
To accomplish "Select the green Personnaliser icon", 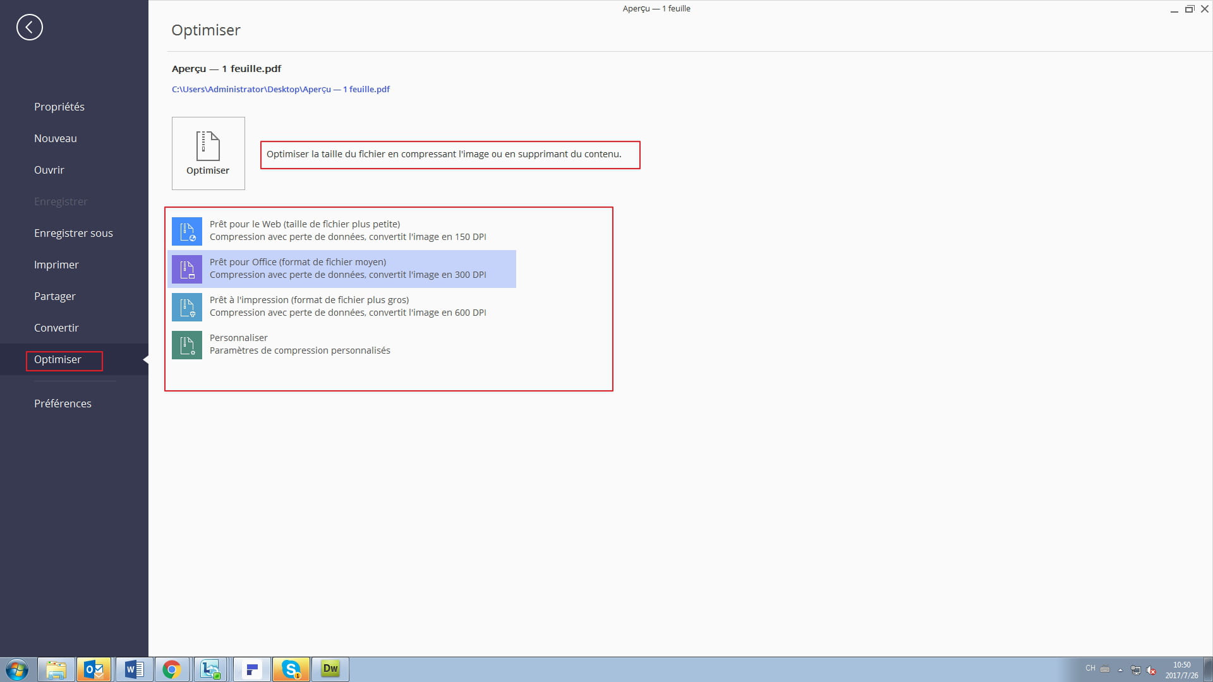I will pyautogui.click(x=187, y=345).
